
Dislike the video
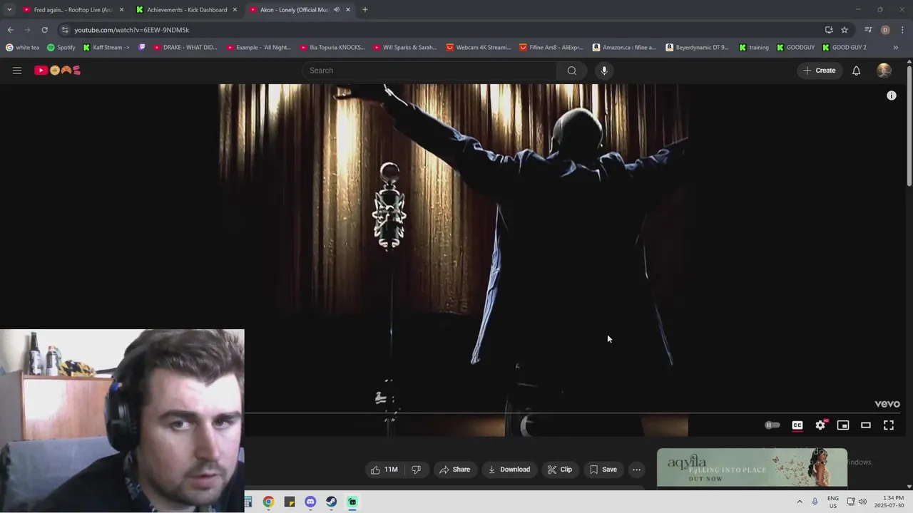tap(416, 470)
